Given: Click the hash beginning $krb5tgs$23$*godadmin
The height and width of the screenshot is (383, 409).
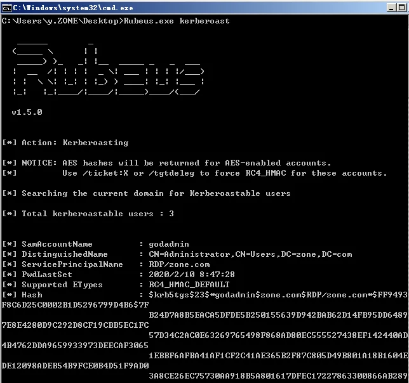Looking at the screenshot, I should point(278,295).
